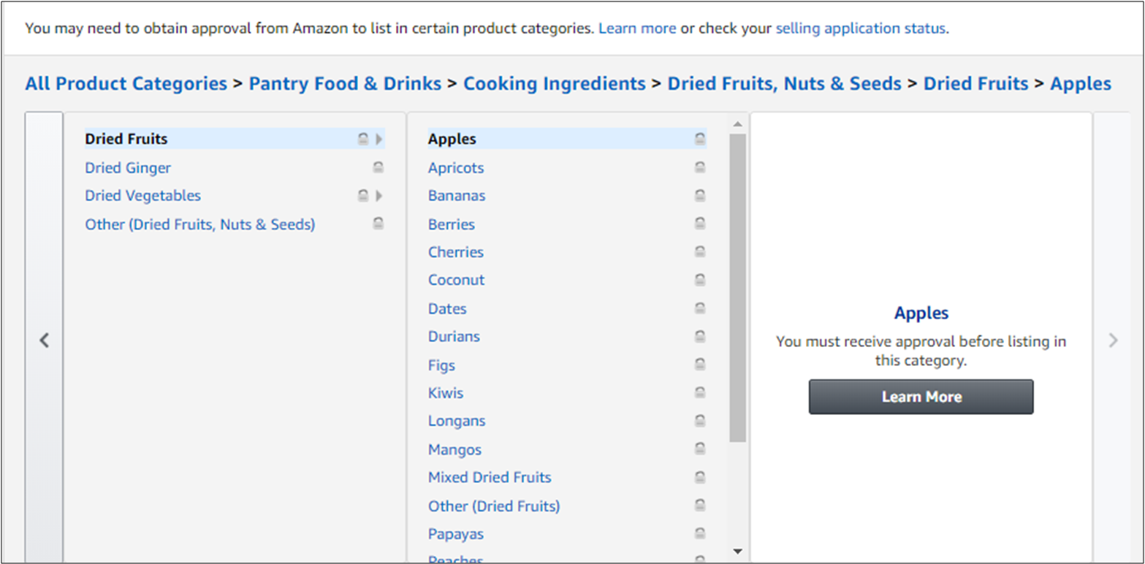Viewport: 1145px width, 564px height.
Task: Click the lock icon beside Mangos
Action: coord(699,449)
